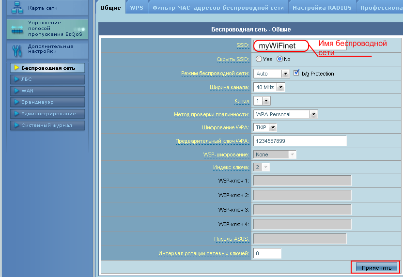Toggle the b/g Protection checkbox
The width and height of the screenshot is (403, 277).
point(296,73)
